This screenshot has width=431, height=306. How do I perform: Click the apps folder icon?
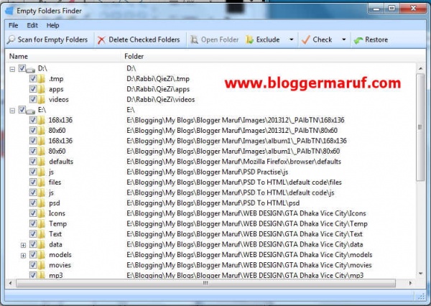[x=41, y=89]
